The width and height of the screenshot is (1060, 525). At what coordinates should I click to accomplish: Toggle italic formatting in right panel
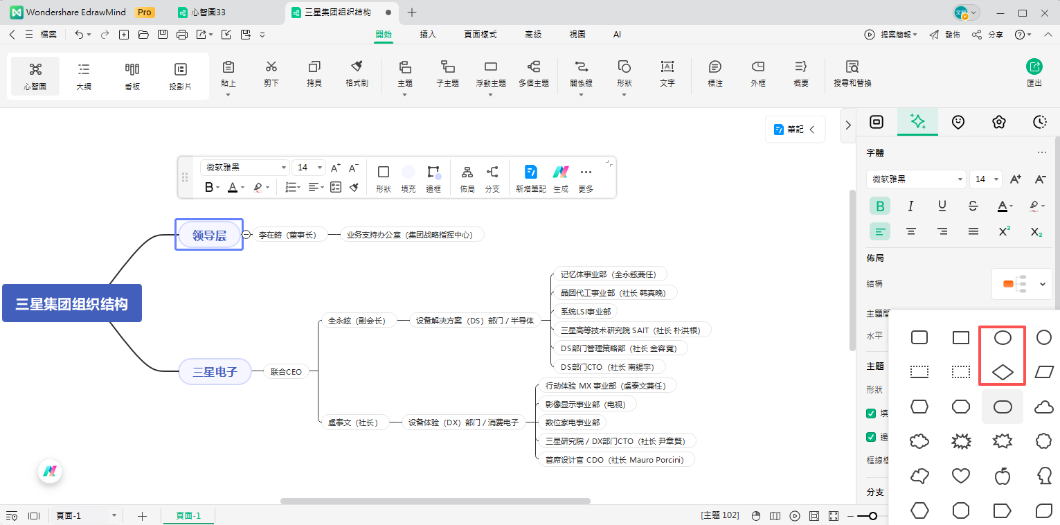pyautogui.click(x=910, y=206)
